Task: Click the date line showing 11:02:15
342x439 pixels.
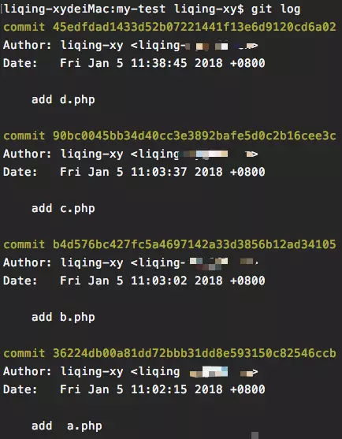Action: pyautogui.click(x=134, y=389)
